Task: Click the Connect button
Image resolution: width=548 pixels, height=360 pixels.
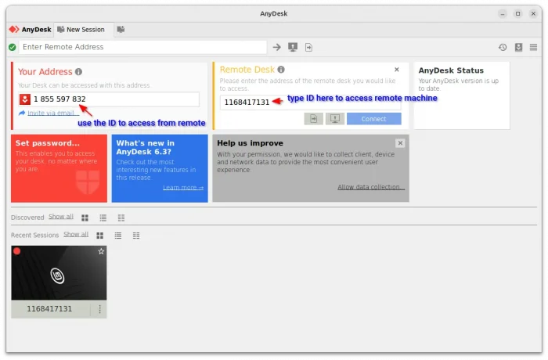Action: [374, 119]
